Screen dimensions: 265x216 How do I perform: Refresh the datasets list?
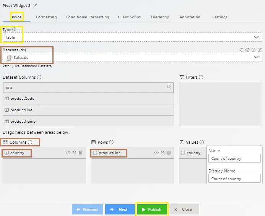click(x=242, y=50)
